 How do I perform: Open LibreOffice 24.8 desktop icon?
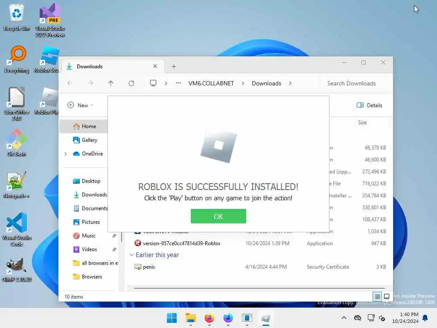17,104
